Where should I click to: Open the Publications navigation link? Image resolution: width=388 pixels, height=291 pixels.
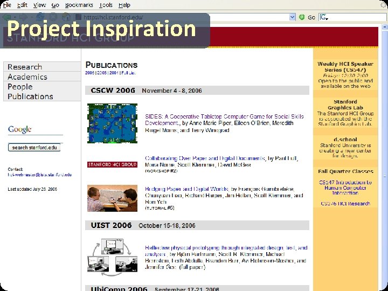[x=30, y=96]
